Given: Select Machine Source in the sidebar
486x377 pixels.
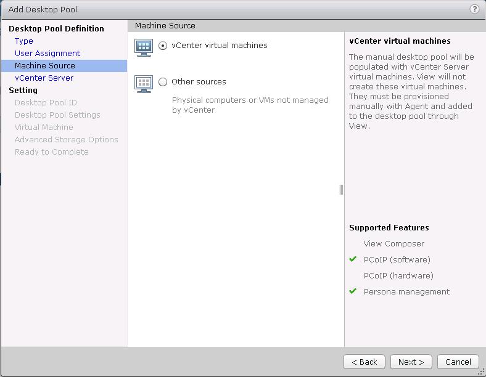Looking at the screenshot, I should 45,66.
